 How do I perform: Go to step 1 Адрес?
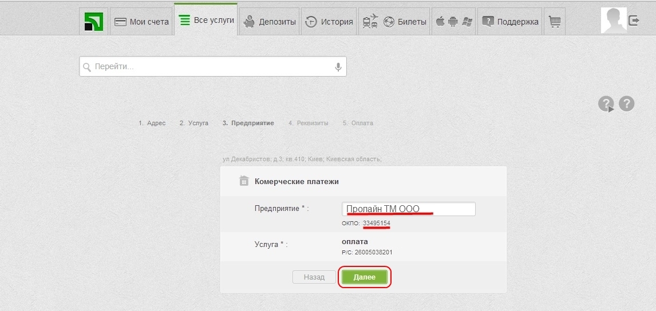[152, 123]
